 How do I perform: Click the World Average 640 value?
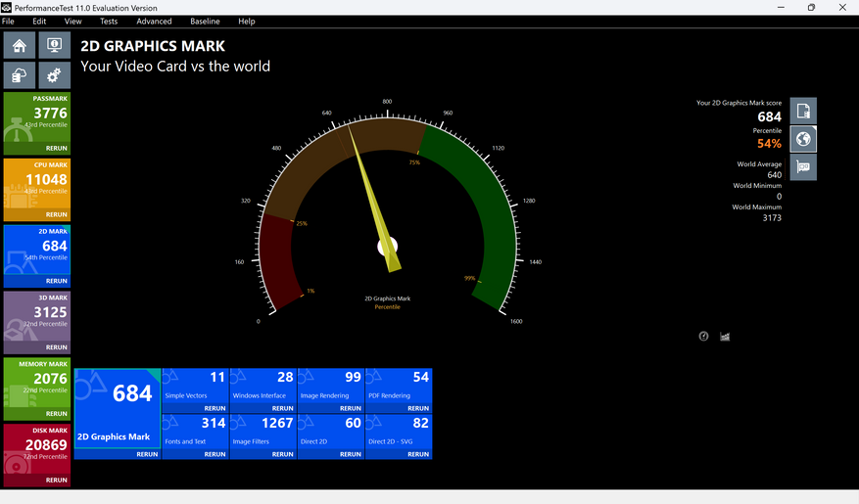pos(774,175)
